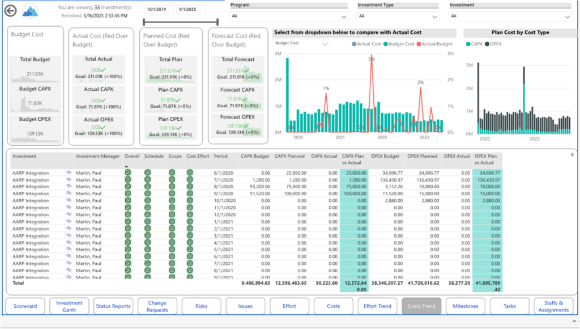Click CAPX Planned value 100,000.00
Screen dimensions: 580x329
pyautogui.click(x=294, y=193)
